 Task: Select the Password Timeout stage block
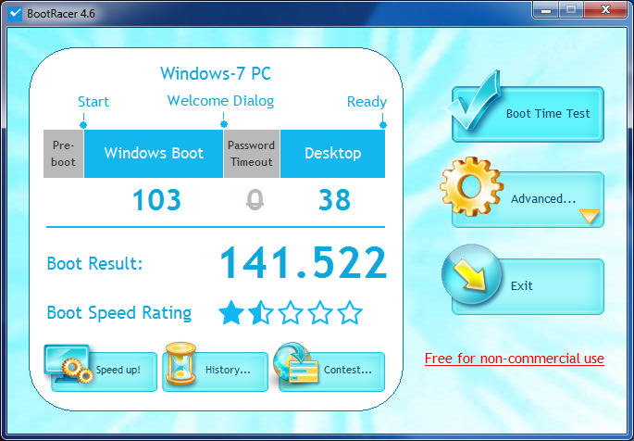coord(252,154)
